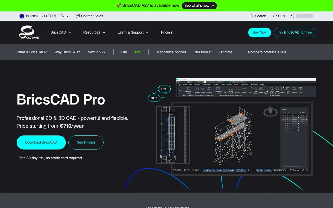Click notification bell in CAD status bar

pyautogui.click(x=303, y=170)
